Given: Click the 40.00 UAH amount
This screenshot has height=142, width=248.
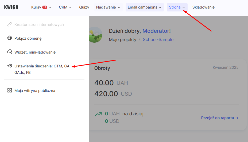Looking at the screenshot, I should (111, 83).
